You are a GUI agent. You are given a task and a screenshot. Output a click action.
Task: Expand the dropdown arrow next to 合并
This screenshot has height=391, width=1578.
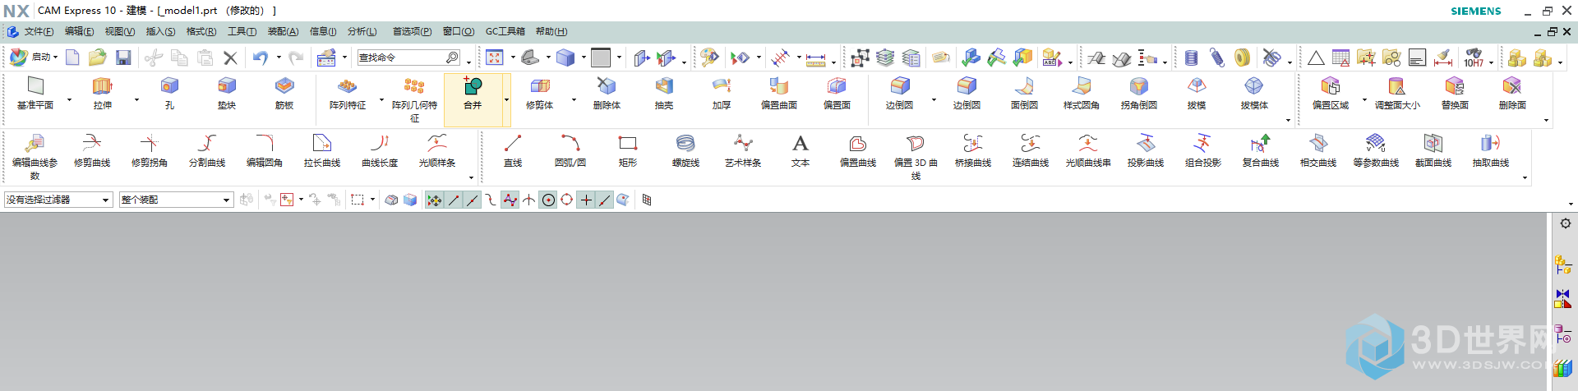506,100
